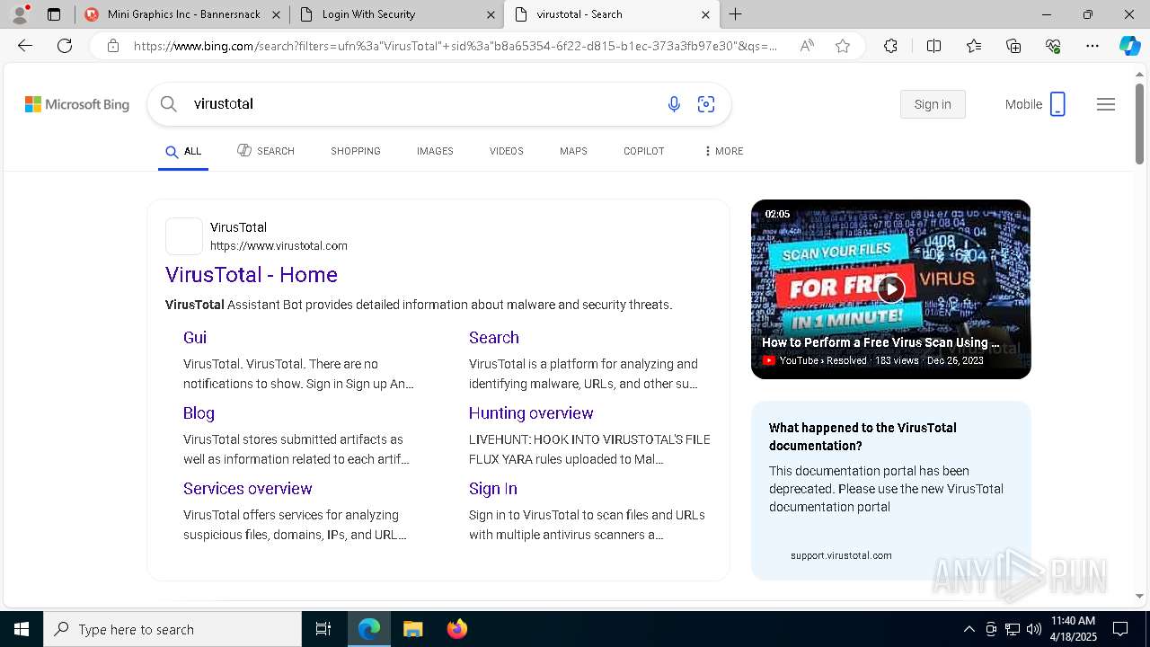Open the support.virustotal.com link
The image size is (1150, 647).
pyautogui.click(x=841, y=555)
